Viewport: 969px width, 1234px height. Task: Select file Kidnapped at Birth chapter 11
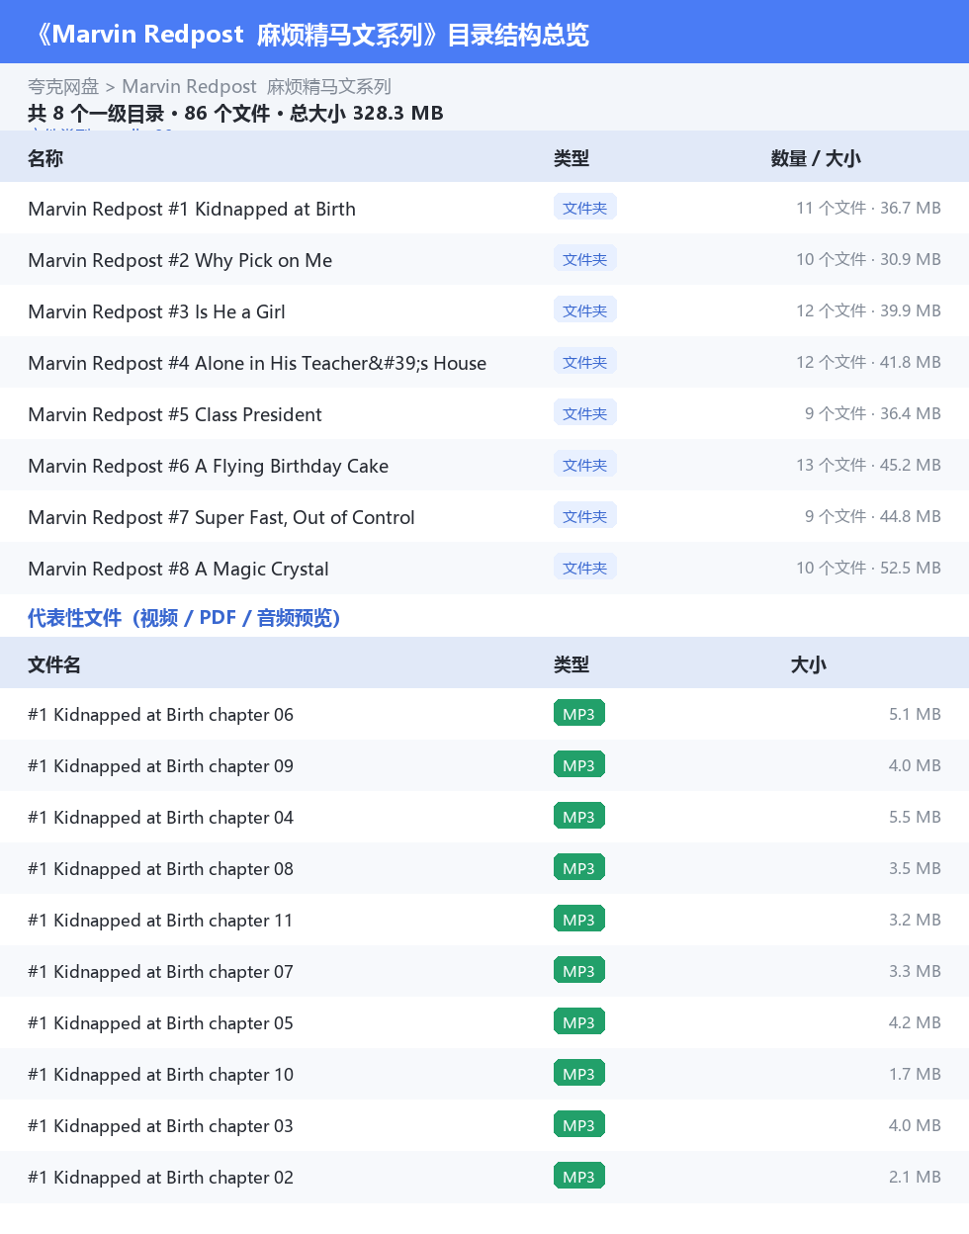(161, 921)
